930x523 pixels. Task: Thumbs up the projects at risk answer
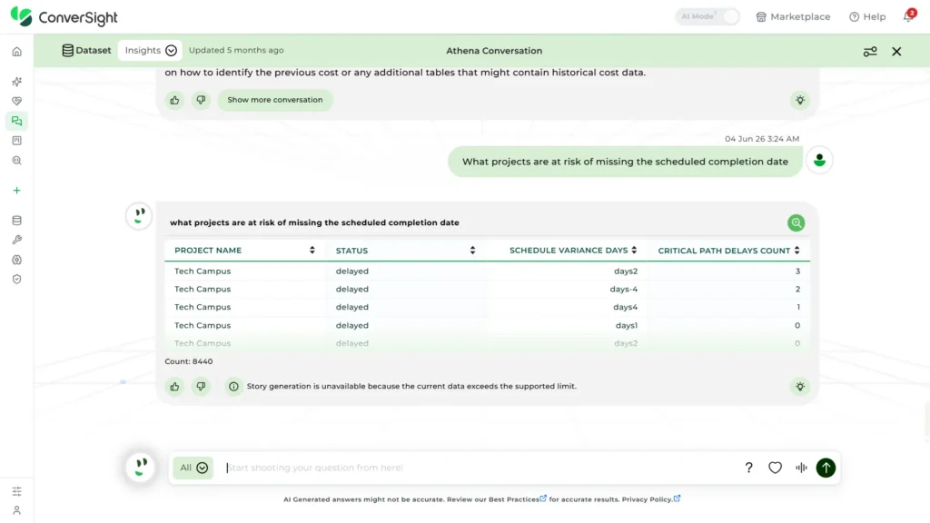pos(174,387)
